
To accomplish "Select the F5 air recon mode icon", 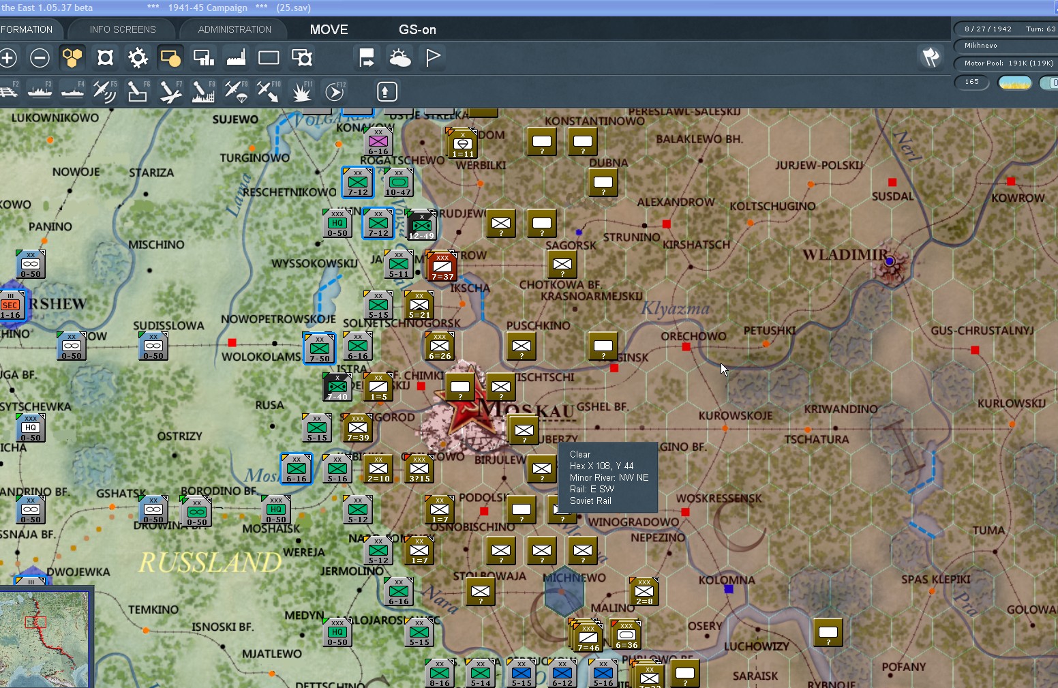I will pos(104,91).
